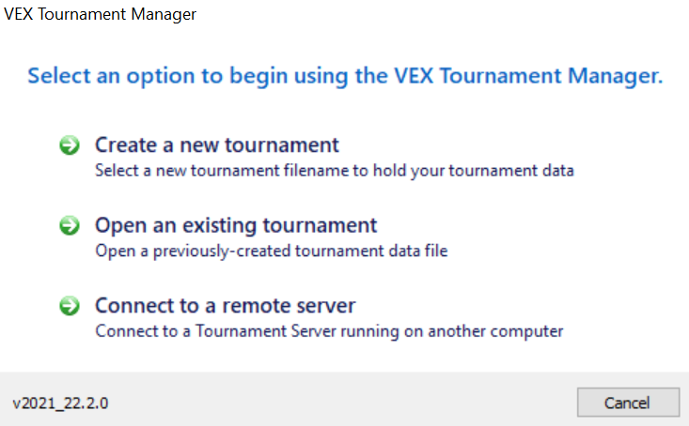Start a new tournament via its green arrow icon

pos(69,146)
